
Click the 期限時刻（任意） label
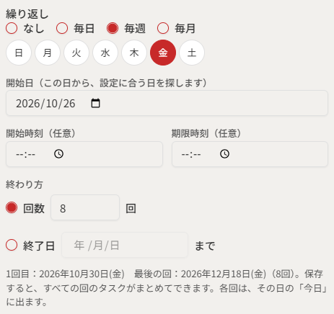(206, 133)
